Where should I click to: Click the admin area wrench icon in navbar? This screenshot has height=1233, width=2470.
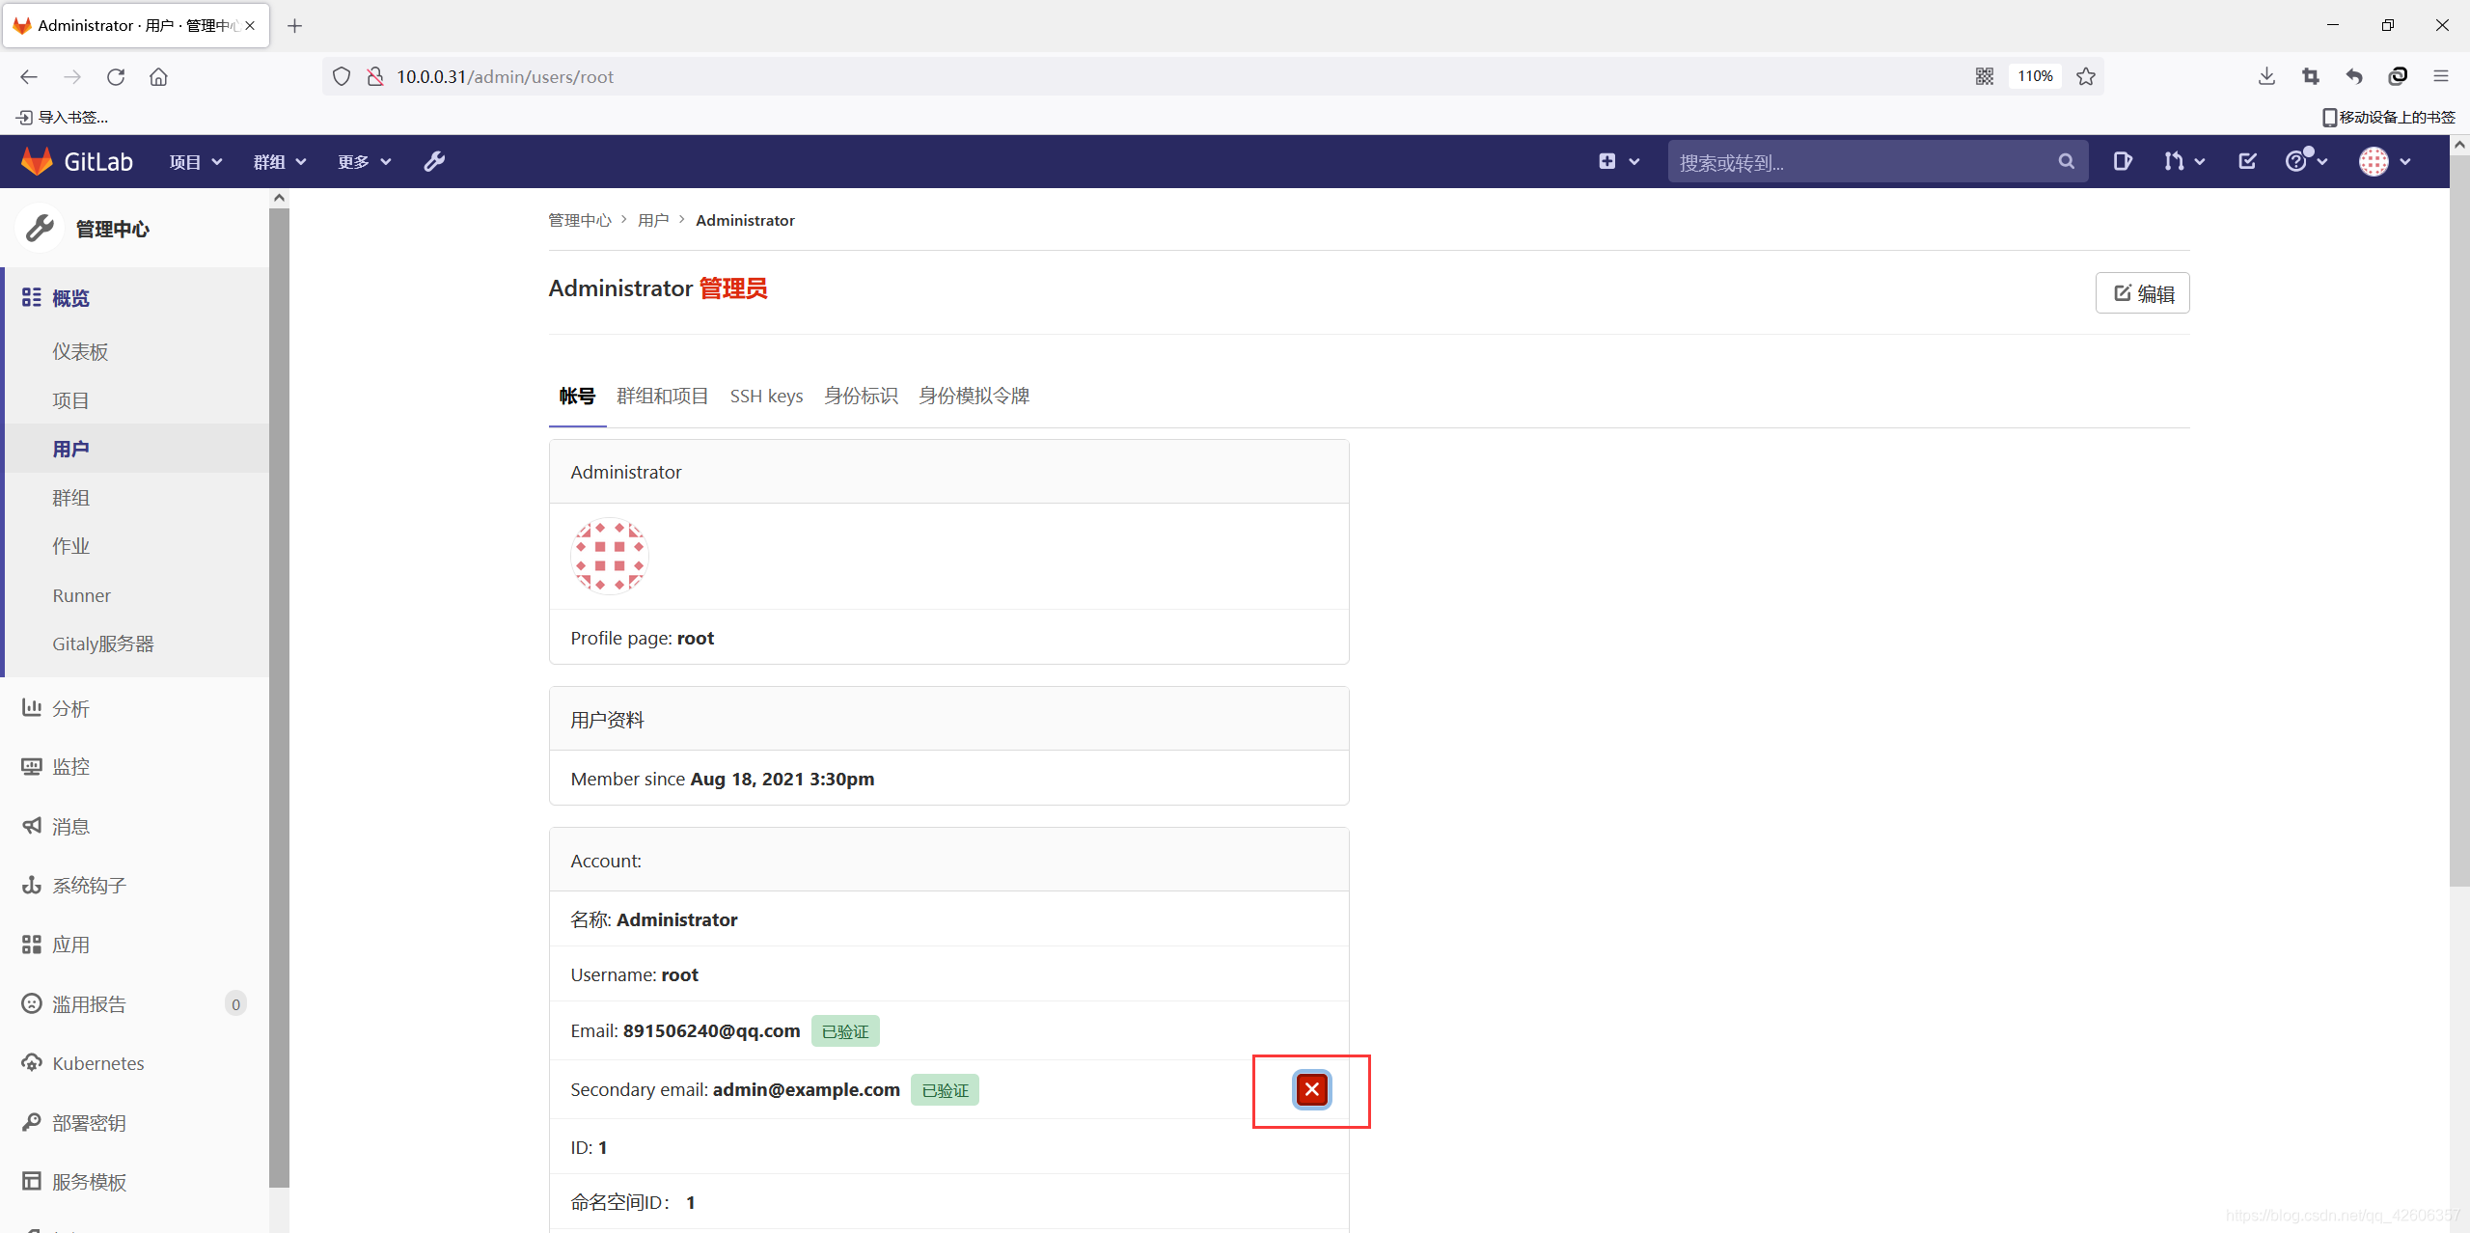click(x=434, y=161)
